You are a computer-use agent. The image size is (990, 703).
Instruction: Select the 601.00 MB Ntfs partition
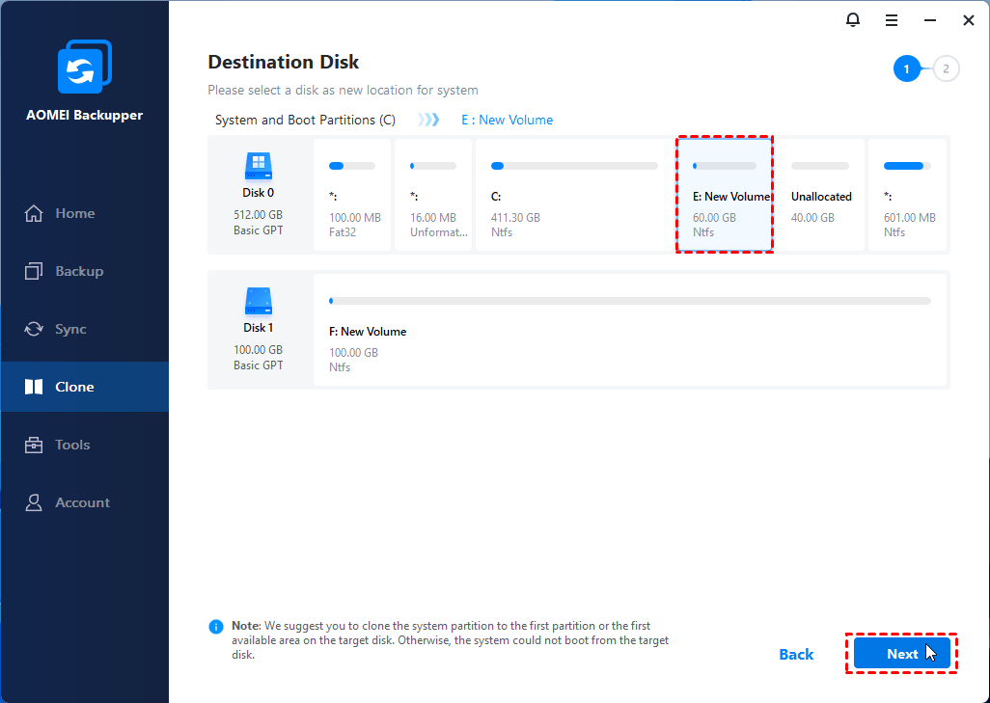coord(907,195)
